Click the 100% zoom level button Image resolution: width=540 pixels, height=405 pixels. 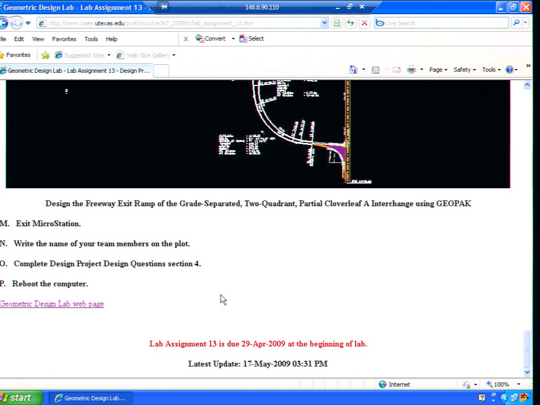tap(498, 384)
